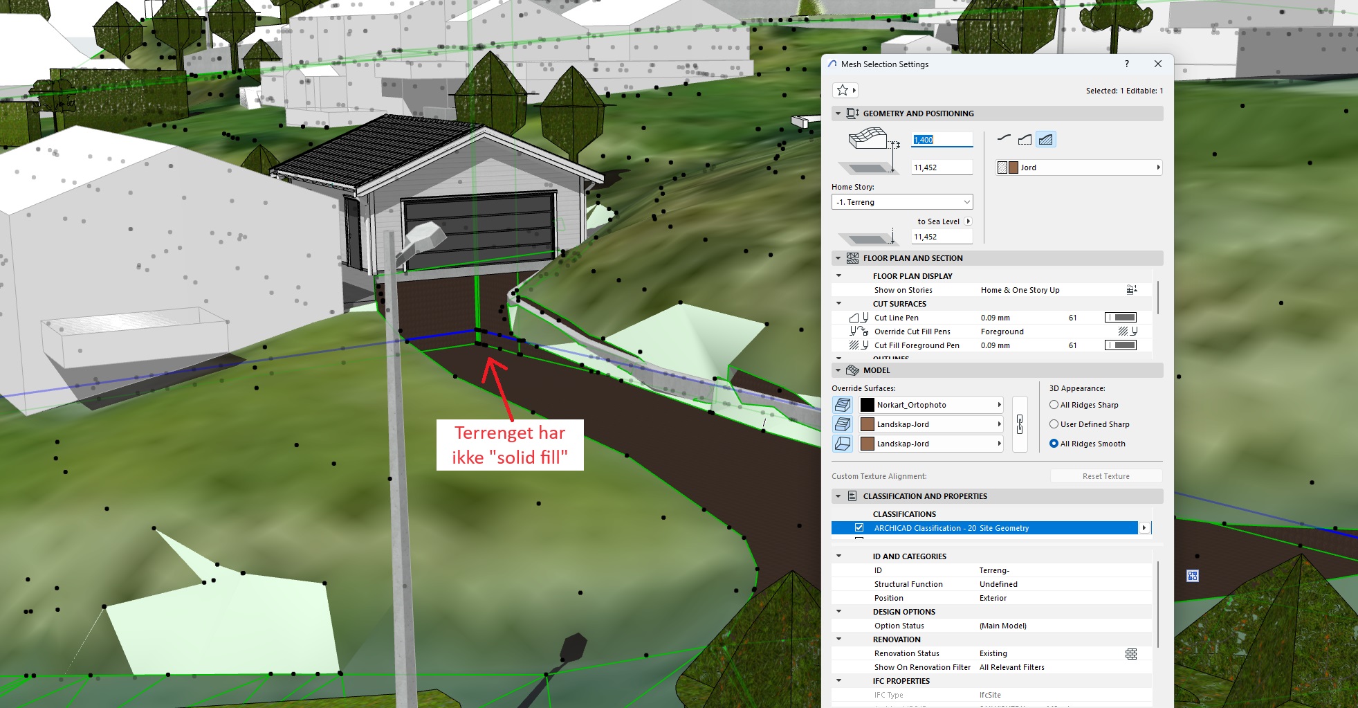The width and height of the screenshot is (1358, 708).
Task: Collapse the Geometry and Positioning panel
Action: [x=838, y=114]
